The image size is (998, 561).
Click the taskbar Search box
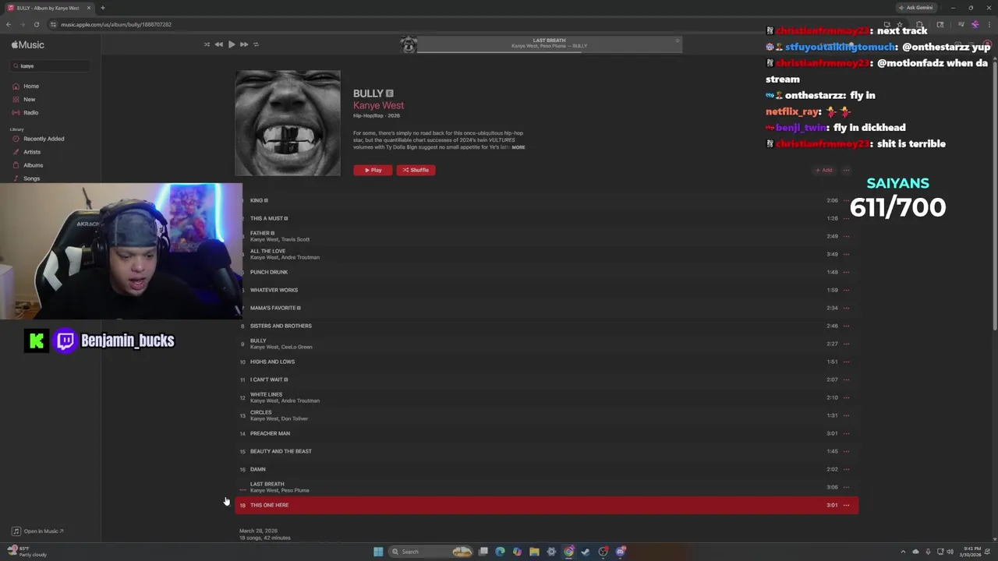pyautogui.click(x=431, y=552)
